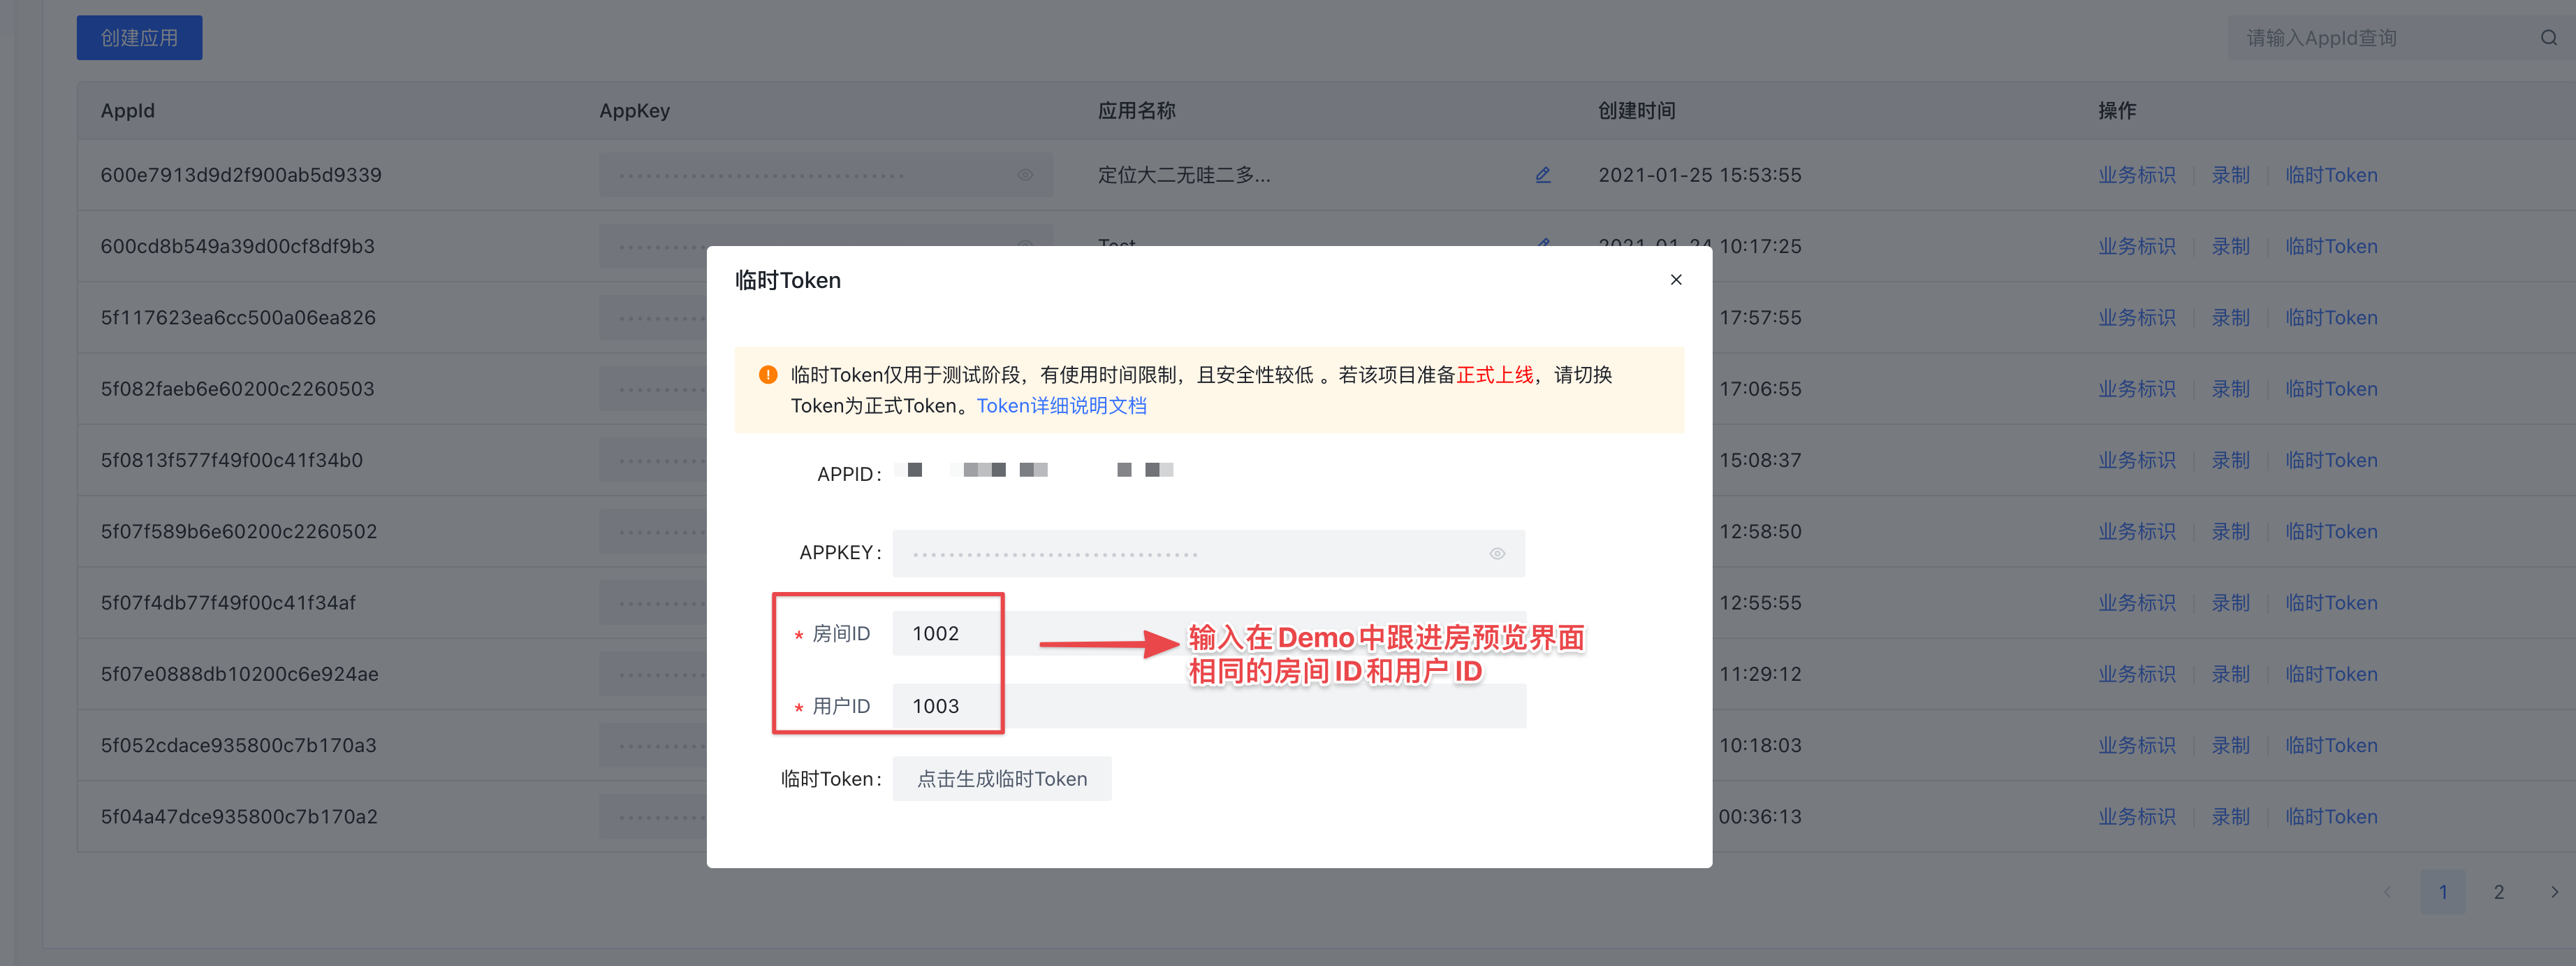
Task: Click AppId 5f117623ea6cc500a06ea826 cell
Action: (x=238, y=317)
